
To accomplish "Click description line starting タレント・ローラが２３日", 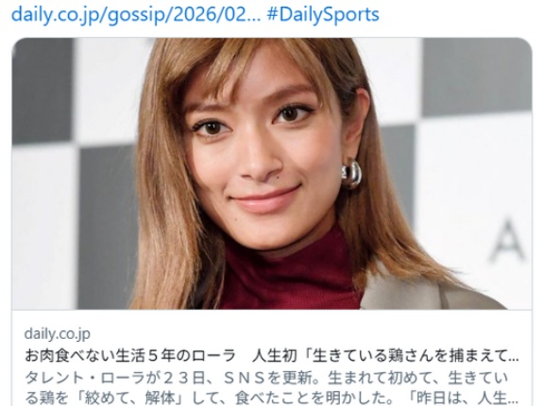I will coord(266,378).
